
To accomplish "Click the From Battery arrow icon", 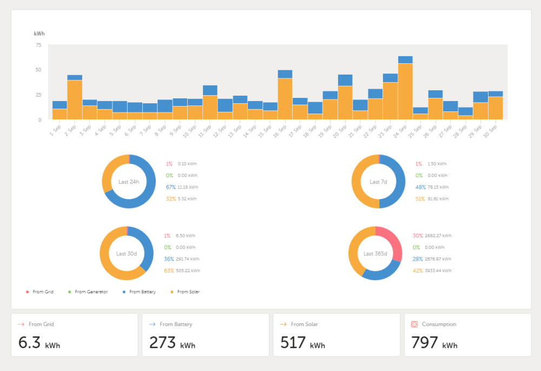I will (x=152, y=324).
